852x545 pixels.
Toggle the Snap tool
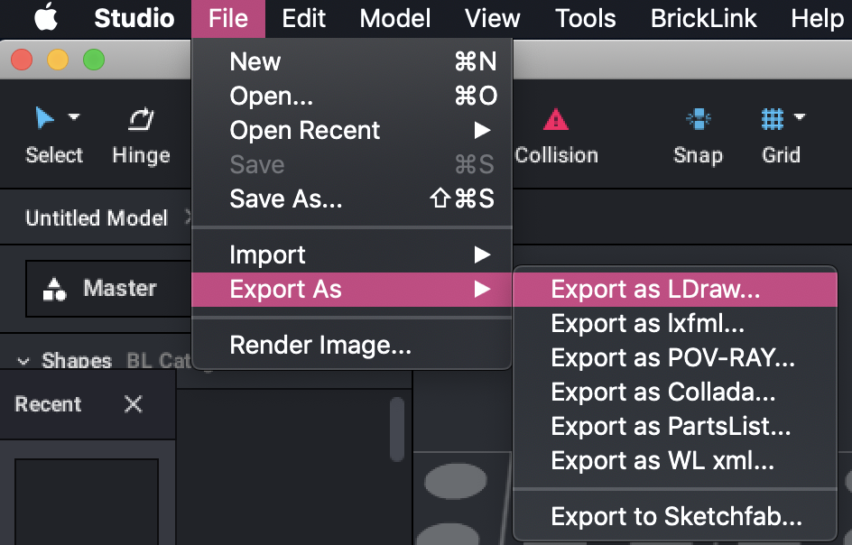click(x=698, y=118)
